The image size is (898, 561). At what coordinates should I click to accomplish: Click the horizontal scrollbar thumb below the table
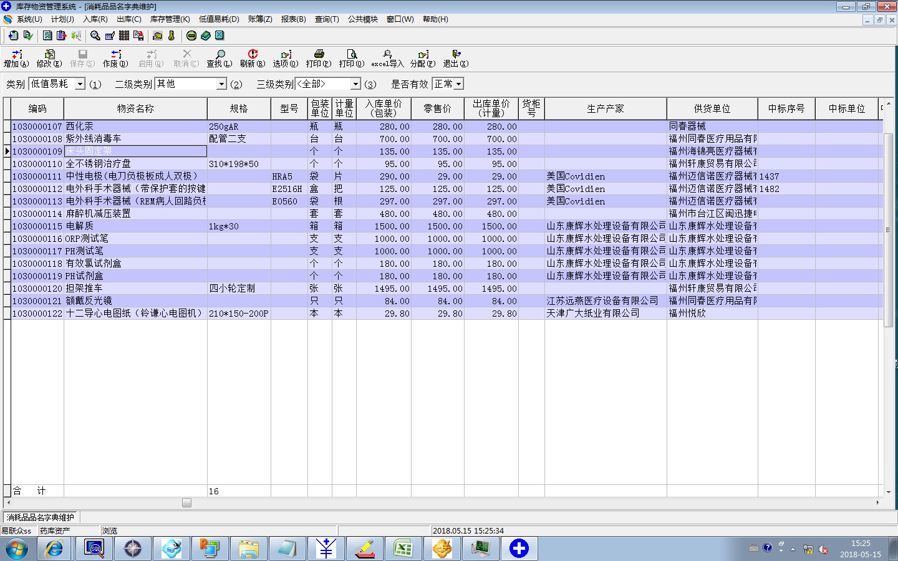pos(186,502)
